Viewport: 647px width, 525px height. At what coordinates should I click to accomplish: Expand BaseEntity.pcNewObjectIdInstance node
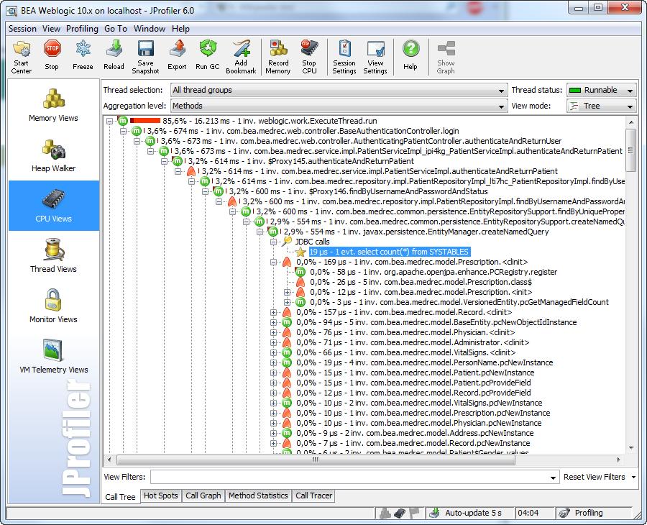click(x=273, y=322)
